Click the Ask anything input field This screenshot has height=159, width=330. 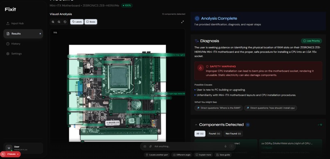point(188,146)
